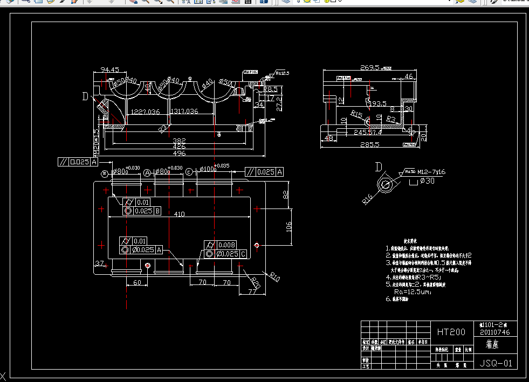Open the Zoom Window flyout
The height and width of the screenshot is (382, 529).
pos(158,1)
